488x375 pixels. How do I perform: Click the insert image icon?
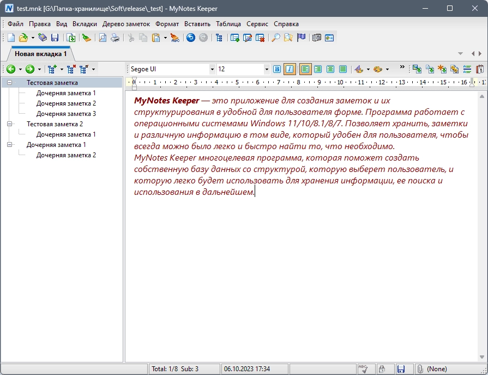(x=417, y=69)
